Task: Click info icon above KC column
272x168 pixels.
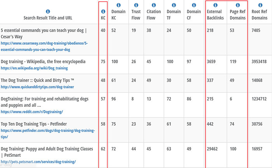Action: coord(103,12)
